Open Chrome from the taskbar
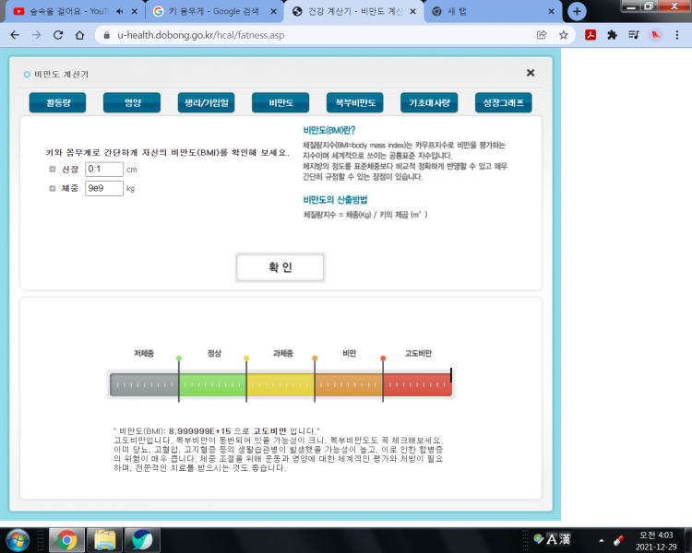This screenshot has width=692, height=553. click(x=66, y=540)
